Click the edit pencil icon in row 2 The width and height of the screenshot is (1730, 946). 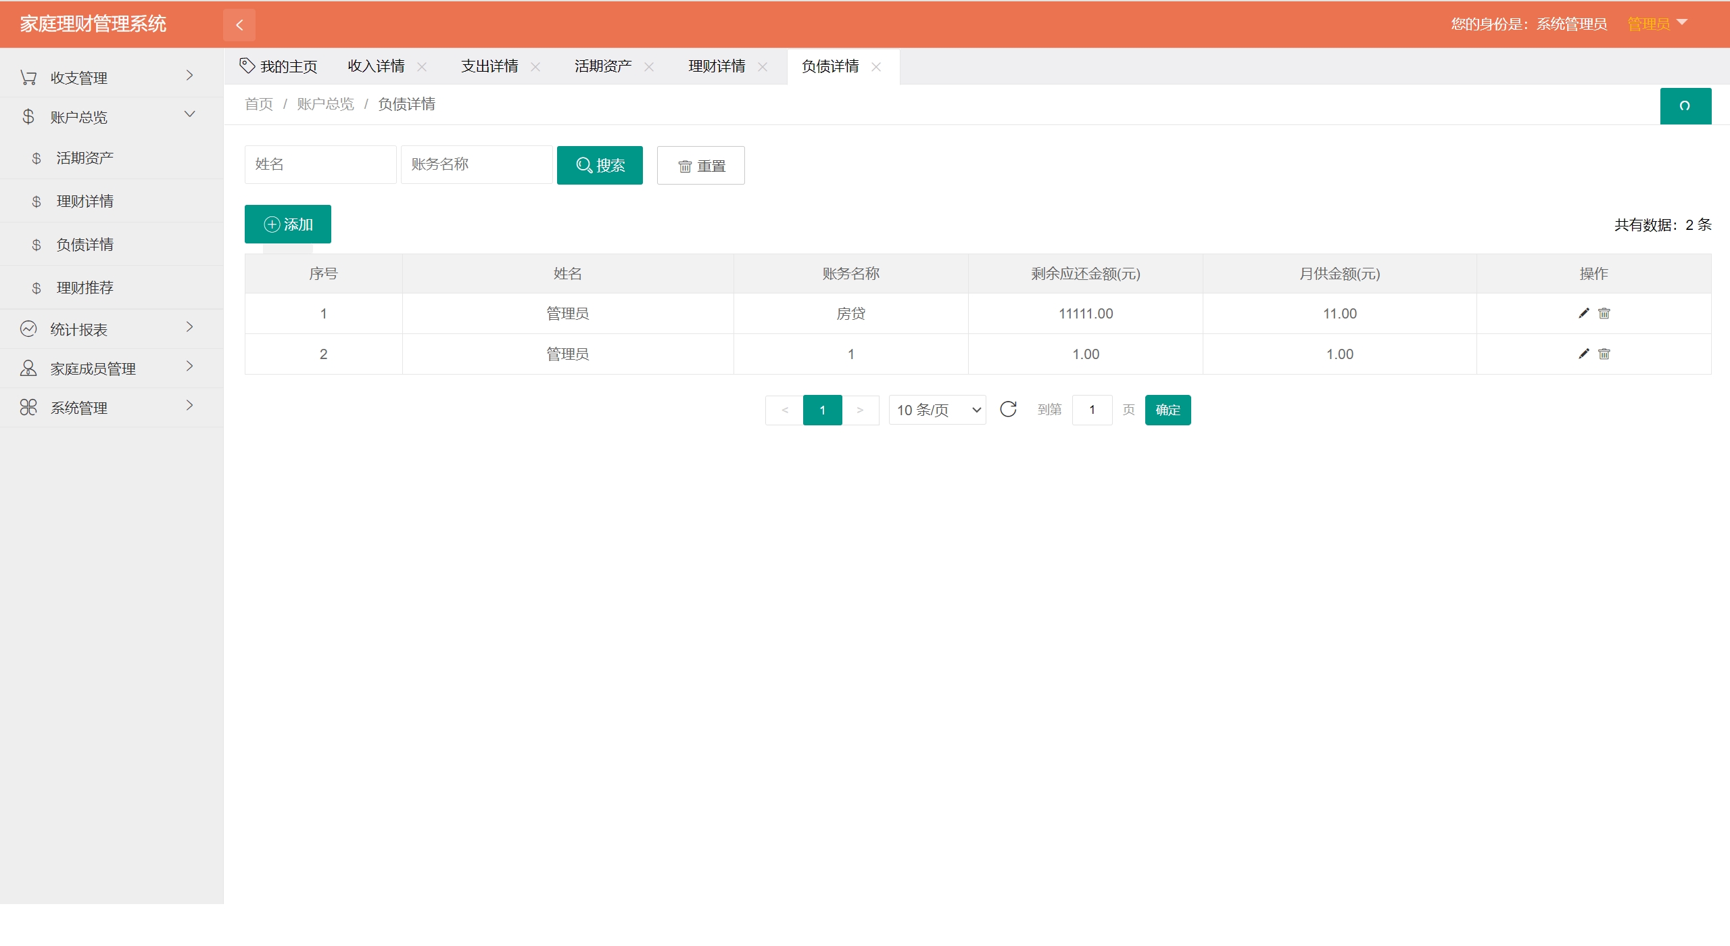point(1583,354)
